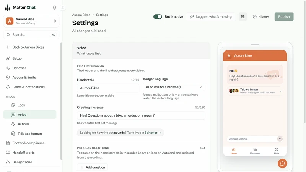
Task: Click the Publish button
Action: [x=284, y=17]
